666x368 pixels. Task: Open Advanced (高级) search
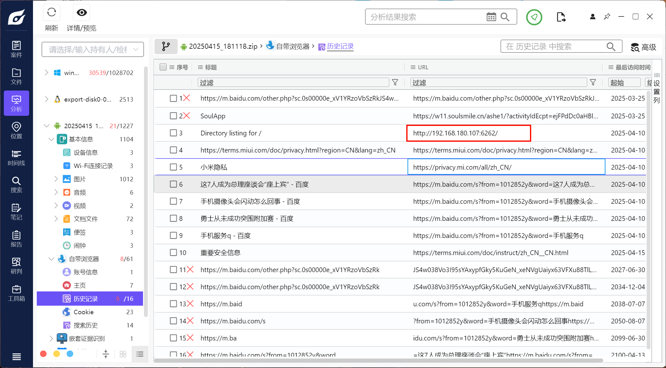pos(644,47)
